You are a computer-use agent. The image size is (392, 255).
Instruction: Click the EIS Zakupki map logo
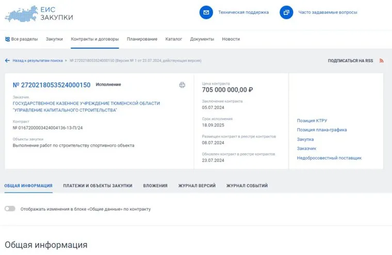pyautogui.click(x=21, y=13)
